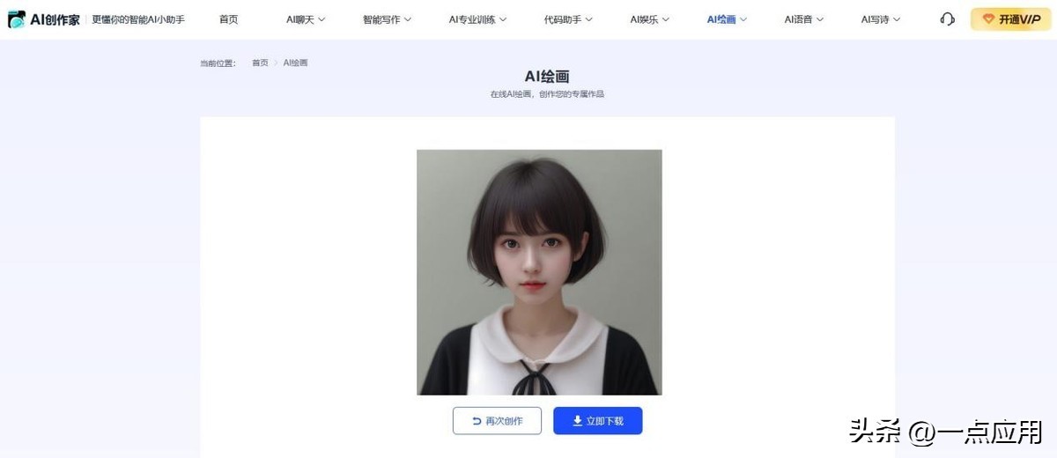Viewport: 1057px width, 458px height.
Task: Go to 首页 in top navigation
Action: [x=228, y=19]
